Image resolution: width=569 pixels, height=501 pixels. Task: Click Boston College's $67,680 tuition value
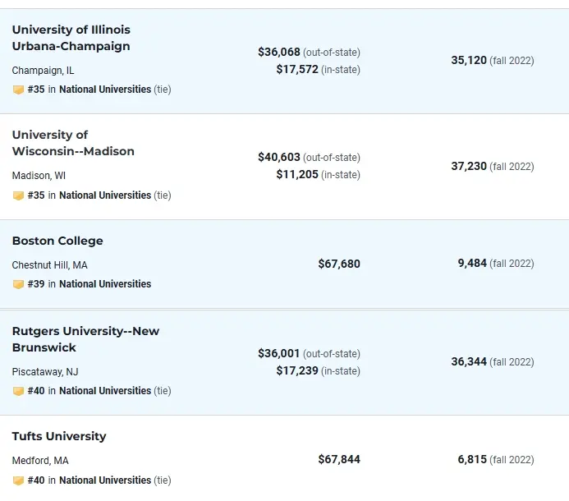[339, 264]
